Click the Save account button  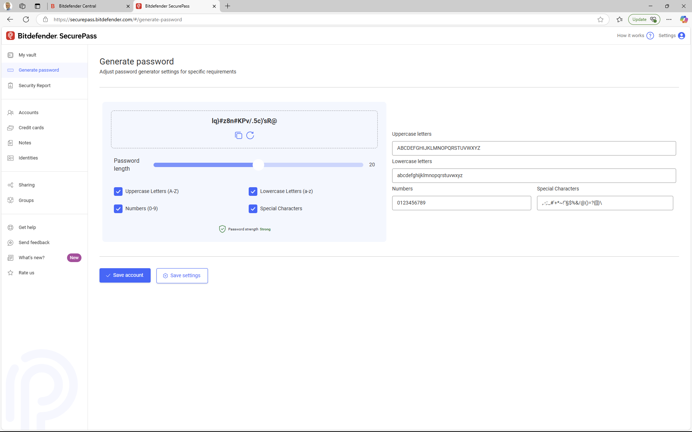tap(125, 275)
